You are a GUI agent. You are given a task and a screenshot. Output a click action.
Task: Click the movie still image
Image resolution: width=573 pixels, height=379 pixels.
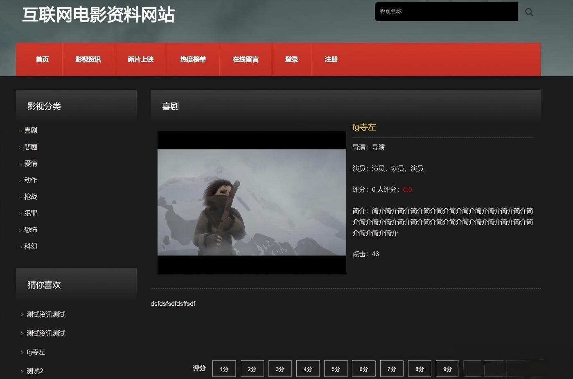pyautogui.click(x=252, y=202)
